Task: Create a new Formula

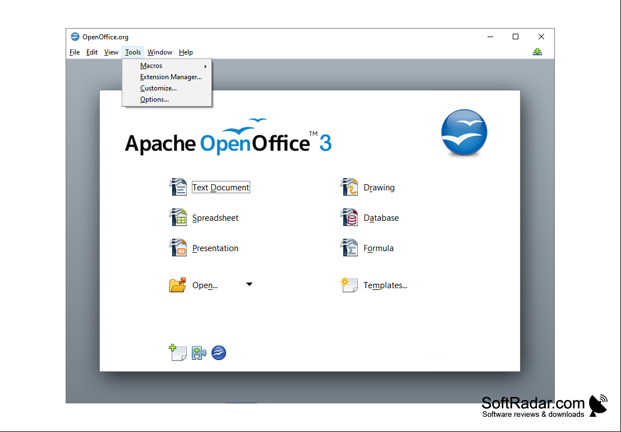Action: [378, 248]
